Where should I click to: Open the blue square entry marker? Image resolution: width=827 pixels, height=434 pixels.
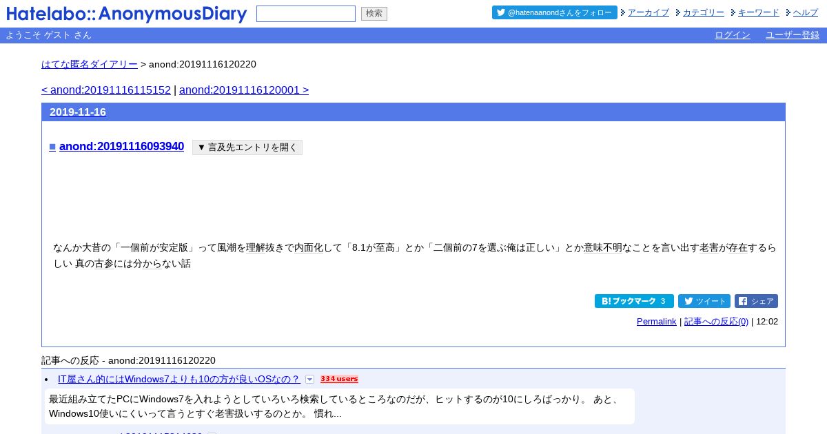pos(52,147)
